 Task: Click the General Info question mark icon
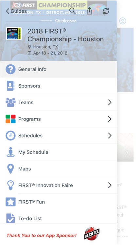(10, 69)
